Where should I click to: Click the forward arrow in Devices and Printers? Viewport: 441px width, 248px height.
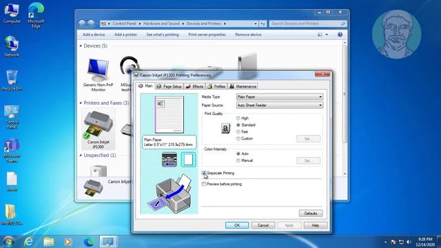coord(91,23)
